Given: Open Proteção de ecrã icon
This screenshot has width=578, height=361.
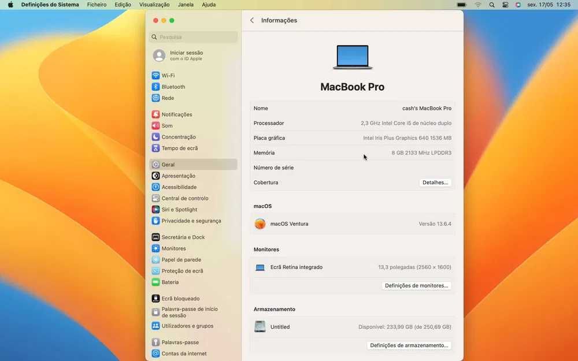Looking at the screenshot, I should click(155, 271).
